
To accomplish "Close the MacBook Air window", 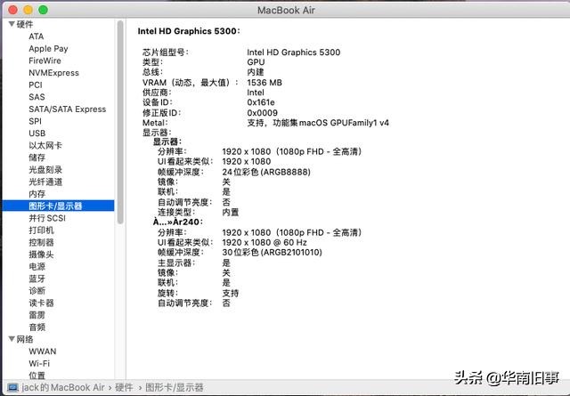I will 12,10.
